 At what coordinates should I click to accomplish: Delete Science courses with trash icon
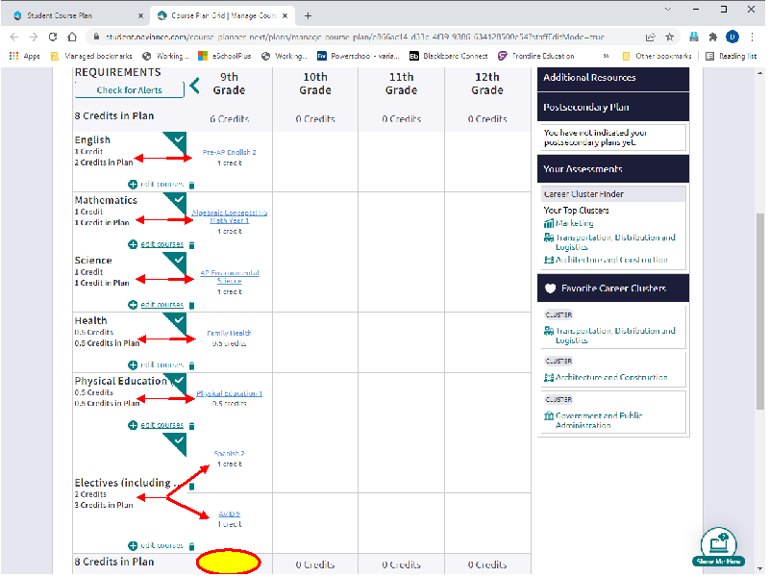pos(191,305)
